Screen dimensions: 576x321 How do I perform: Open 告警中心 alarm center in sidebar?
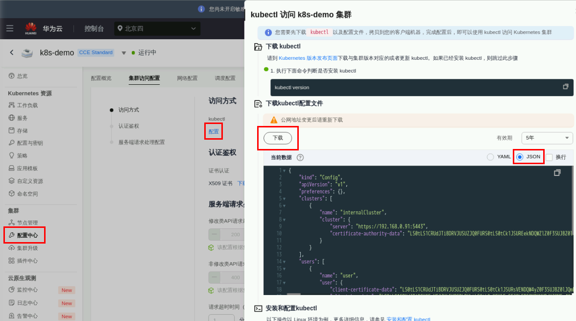point(23,316)
